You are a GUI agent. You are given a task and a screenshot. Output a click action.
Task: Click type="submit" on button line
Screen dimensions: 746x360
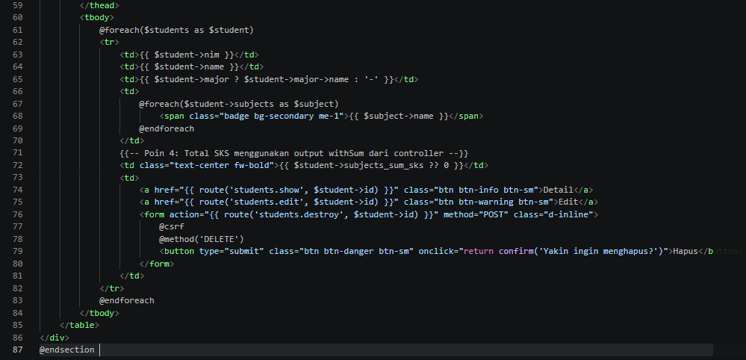point(231,252)
